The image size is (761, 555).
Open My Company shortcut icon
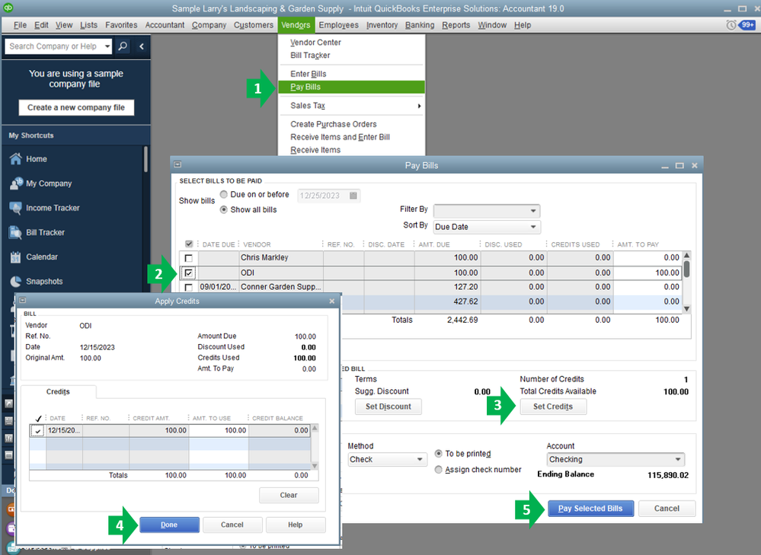pyautogui.click(x=16, y=183)
